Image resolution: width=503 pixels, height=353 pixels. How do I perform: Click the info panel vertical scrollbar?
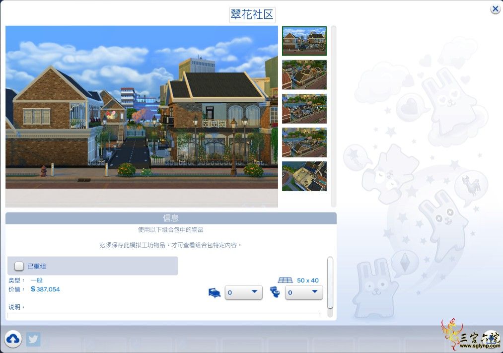(x=330, y=282)
